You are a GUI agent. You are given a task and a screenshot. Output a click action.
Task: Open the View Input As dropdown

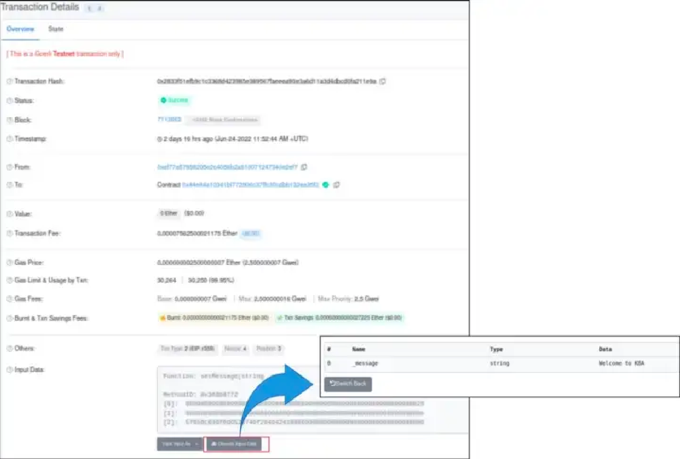coord(180,444)
